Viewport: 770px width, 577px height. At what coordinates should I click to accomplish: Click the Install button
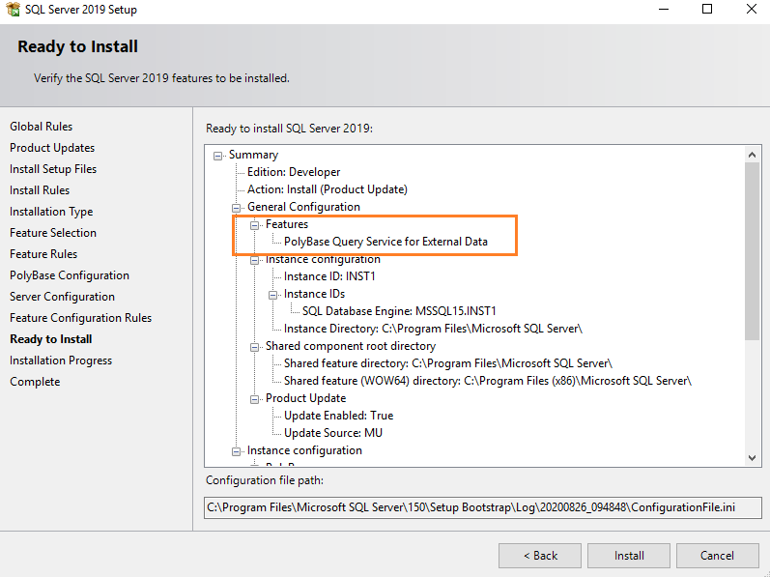tap(629, 556)
